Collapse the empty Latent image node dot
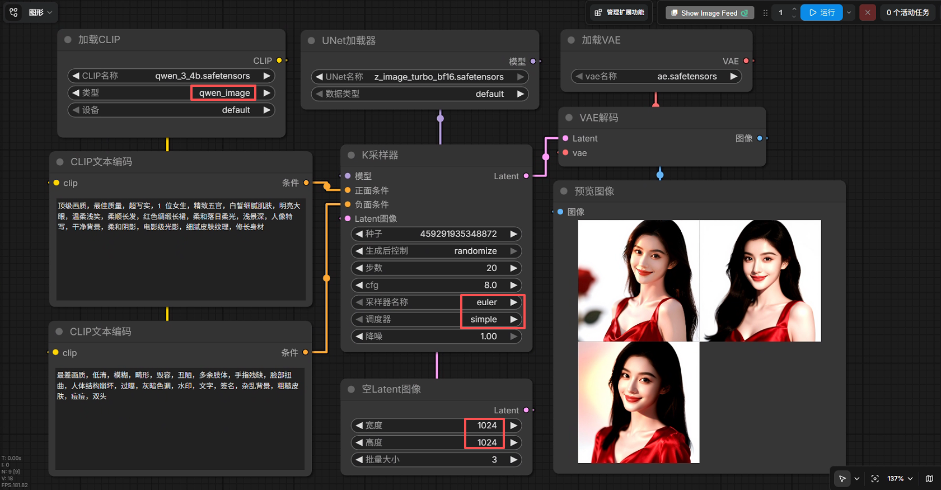Screen dimensions: 941x490 click(x=351, y=389)
